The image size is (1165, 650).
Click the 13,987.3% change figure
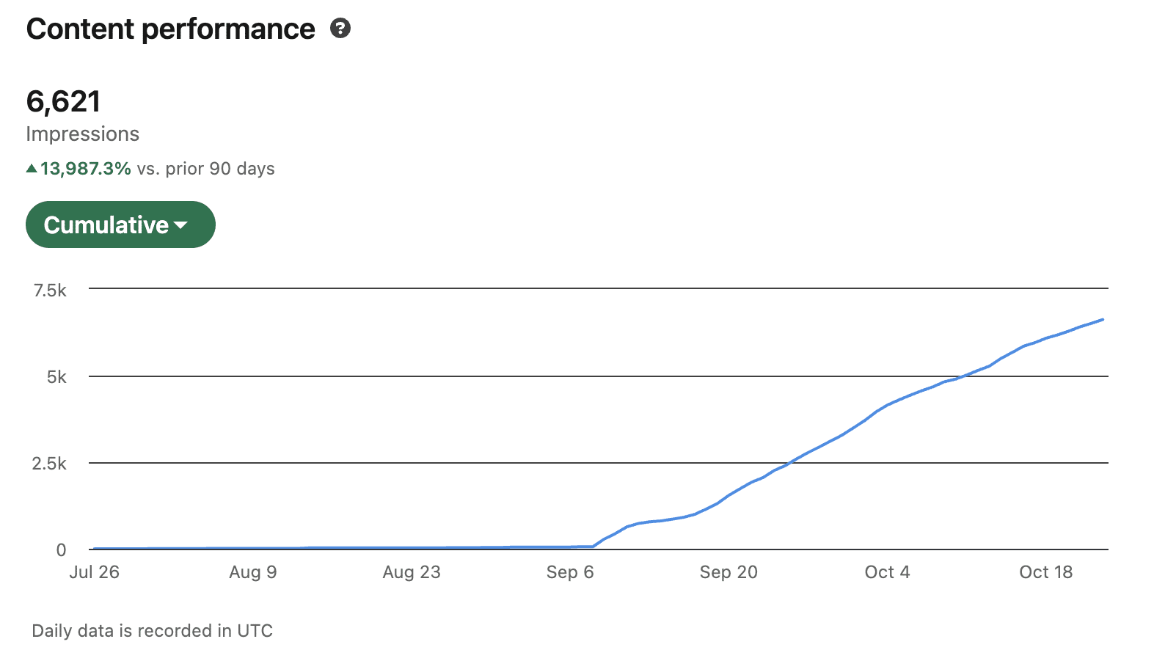coord(86,169)
